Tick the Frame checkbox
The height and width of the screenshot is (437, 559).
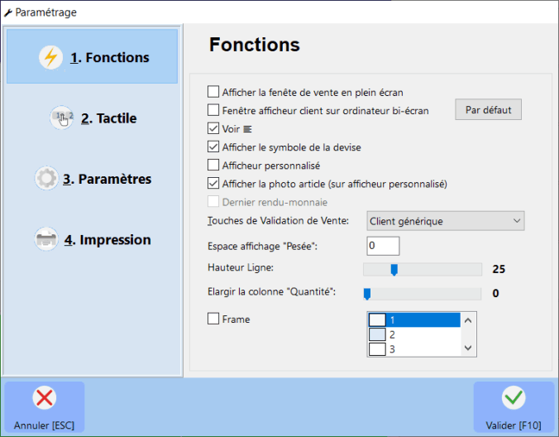coord(214,319)
